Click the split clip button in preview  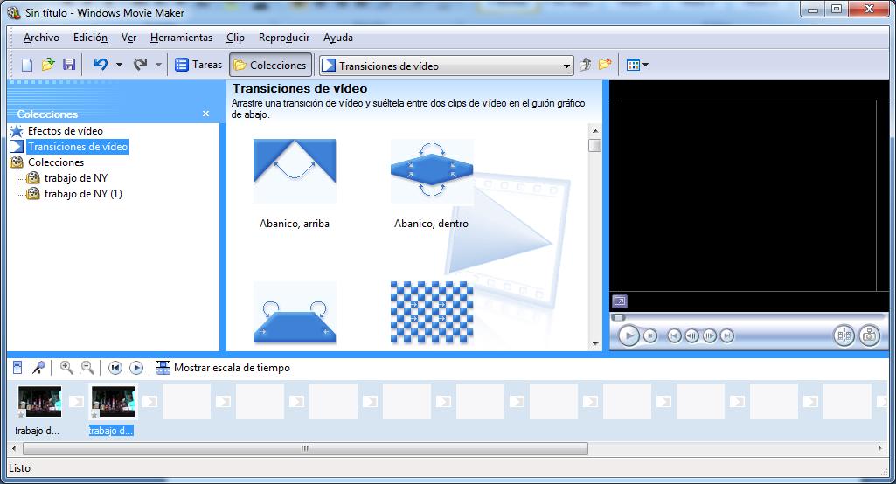tap(844, 335)
